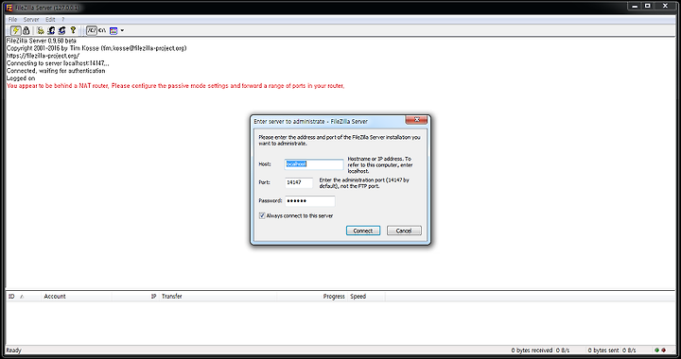Close the Enter server to administrate dialog
Screen dimensions: 681x359
tap(417, 120)
